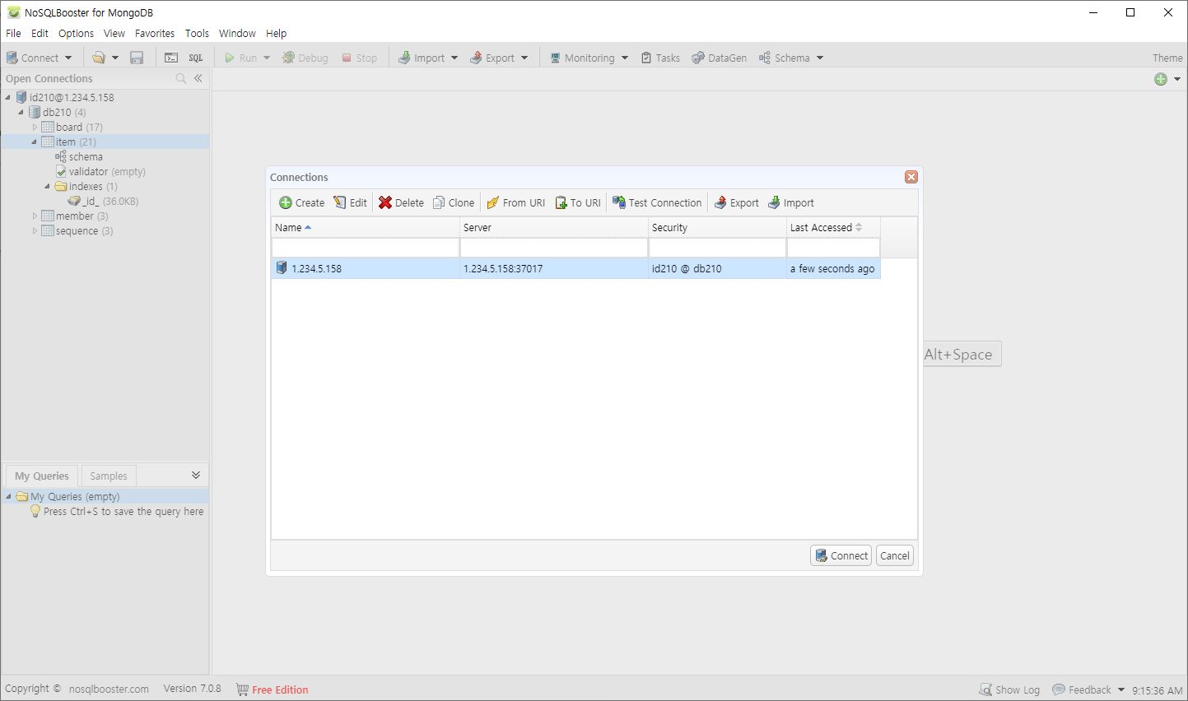The image size is (1188, 701).
Task: Click Export in Connections dialog toolbar
Action: click(x=737, y=202)
